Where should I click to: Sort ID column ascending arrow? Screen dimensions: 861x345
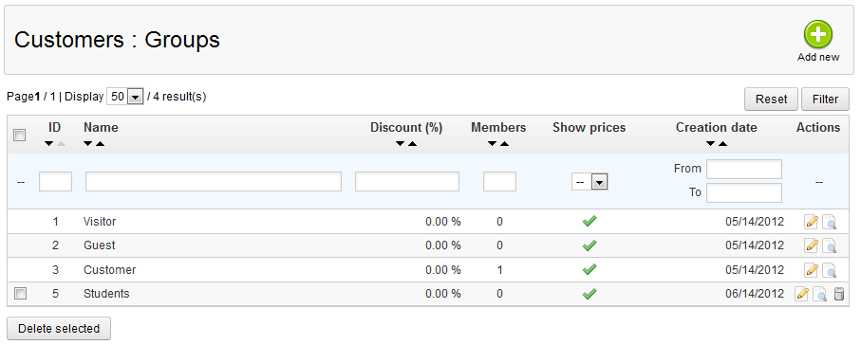[62, 144]
